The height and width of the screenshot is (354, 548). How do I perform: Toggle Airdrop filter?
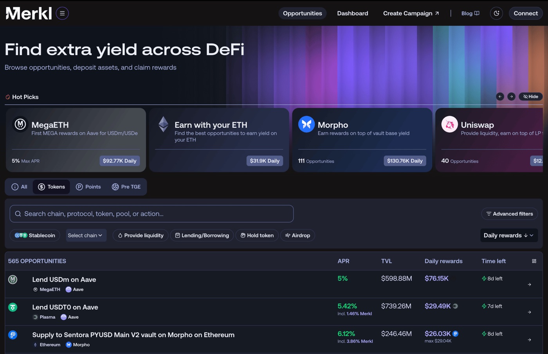[297, 235]
